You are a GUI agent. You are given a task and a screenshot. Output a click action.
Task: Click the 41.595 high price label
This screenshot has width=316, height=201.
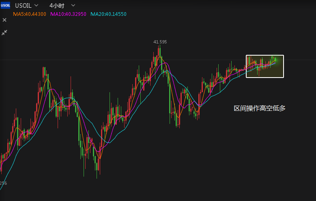(x=160, y=42)
